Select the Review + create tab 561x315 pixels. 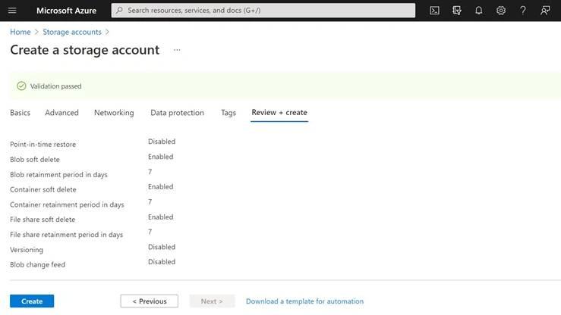279,112
